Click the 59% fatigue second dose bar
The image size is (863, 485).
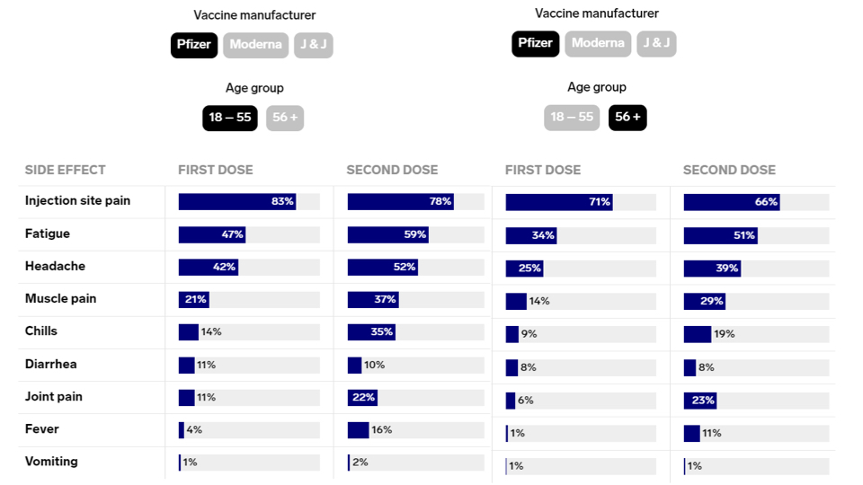click(x=387, y=234)
